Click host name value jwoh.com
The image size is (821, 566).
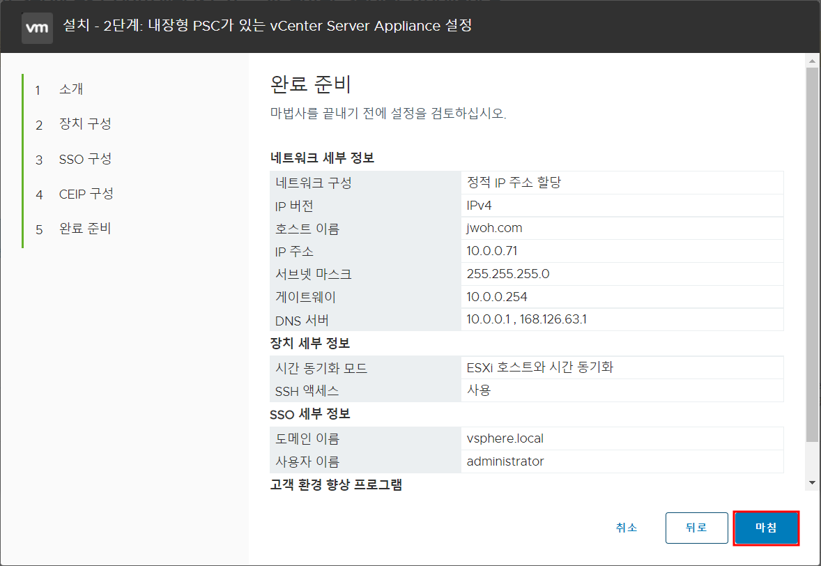(x=494, y=229)
